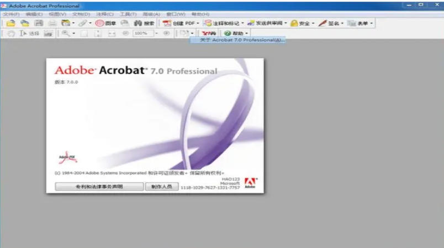Screen dimensions: 444x248
Task: Click the Acrobat icon in title bar
Action: click(x=4, y=6)
